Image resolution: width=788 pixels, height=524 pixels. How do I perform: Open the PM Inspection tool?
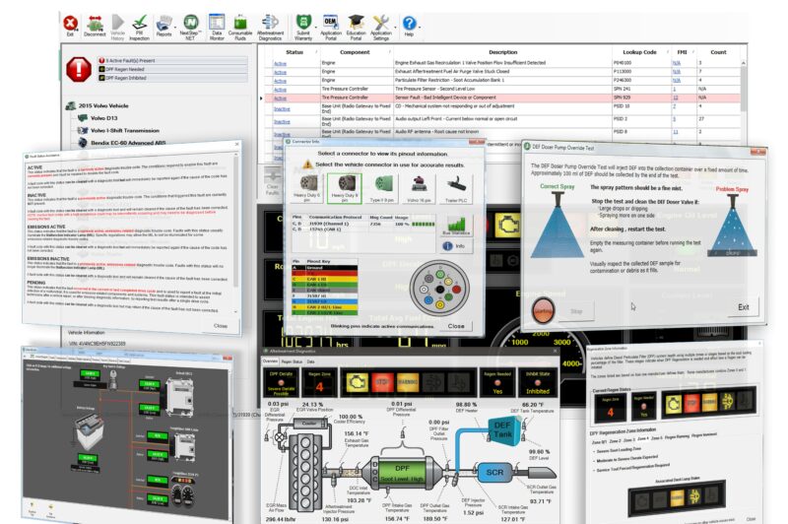pyautogui.click(x=139, y=28)
